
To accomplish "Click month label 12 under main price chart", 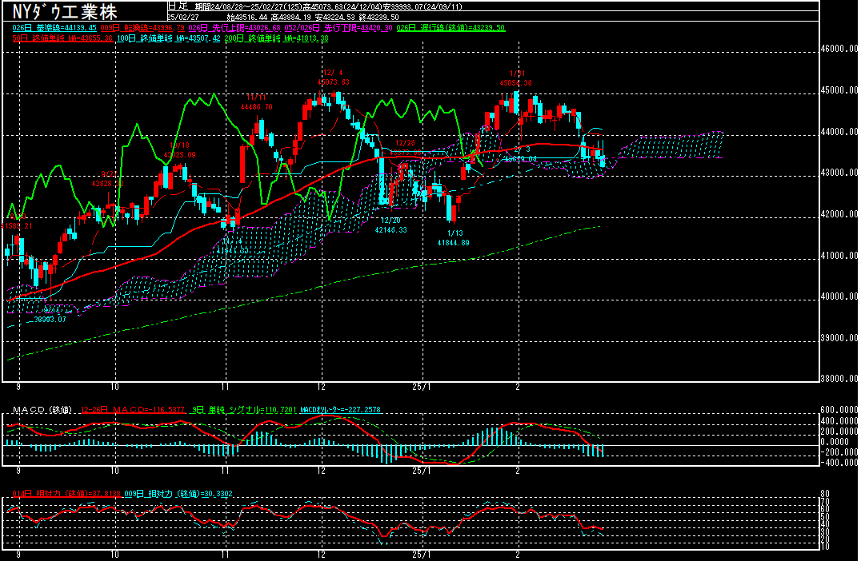I will coord(321,387).
